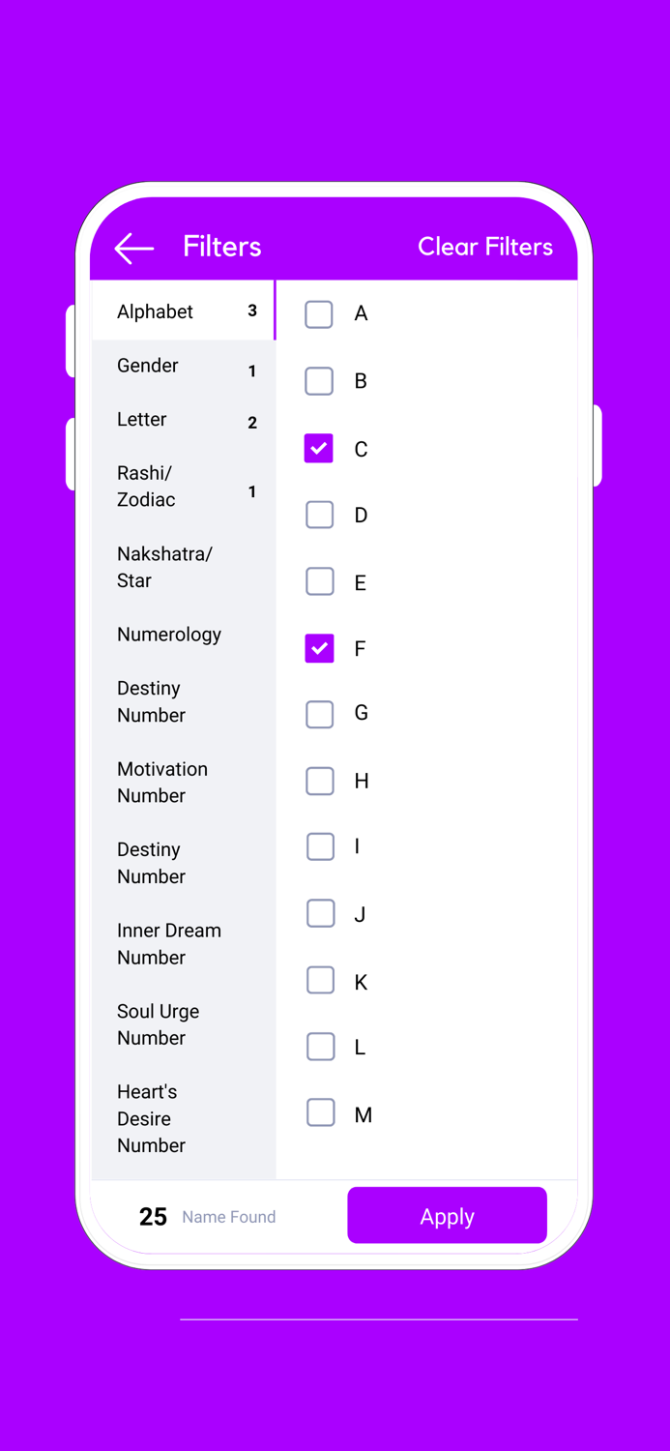Tap the back arrow in the header
Screen dimensions: 670x1451
132,248
